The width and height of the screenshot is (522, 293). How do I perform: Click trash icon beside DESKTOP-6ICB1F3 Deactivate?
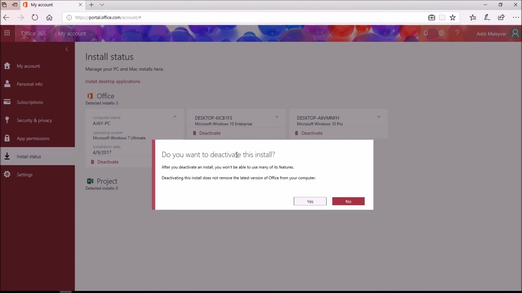(x=195, y=133)
